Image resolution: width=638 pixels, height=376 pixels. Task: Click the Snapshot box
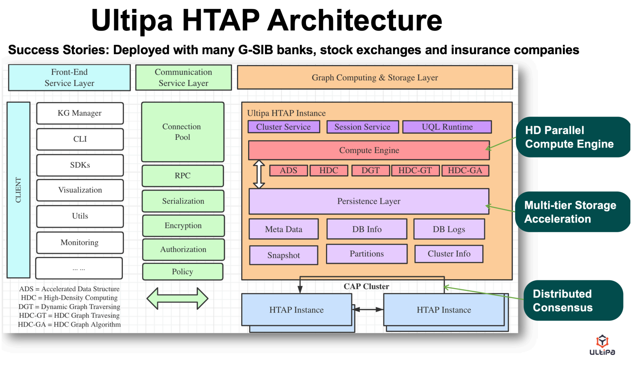[284, 255]
